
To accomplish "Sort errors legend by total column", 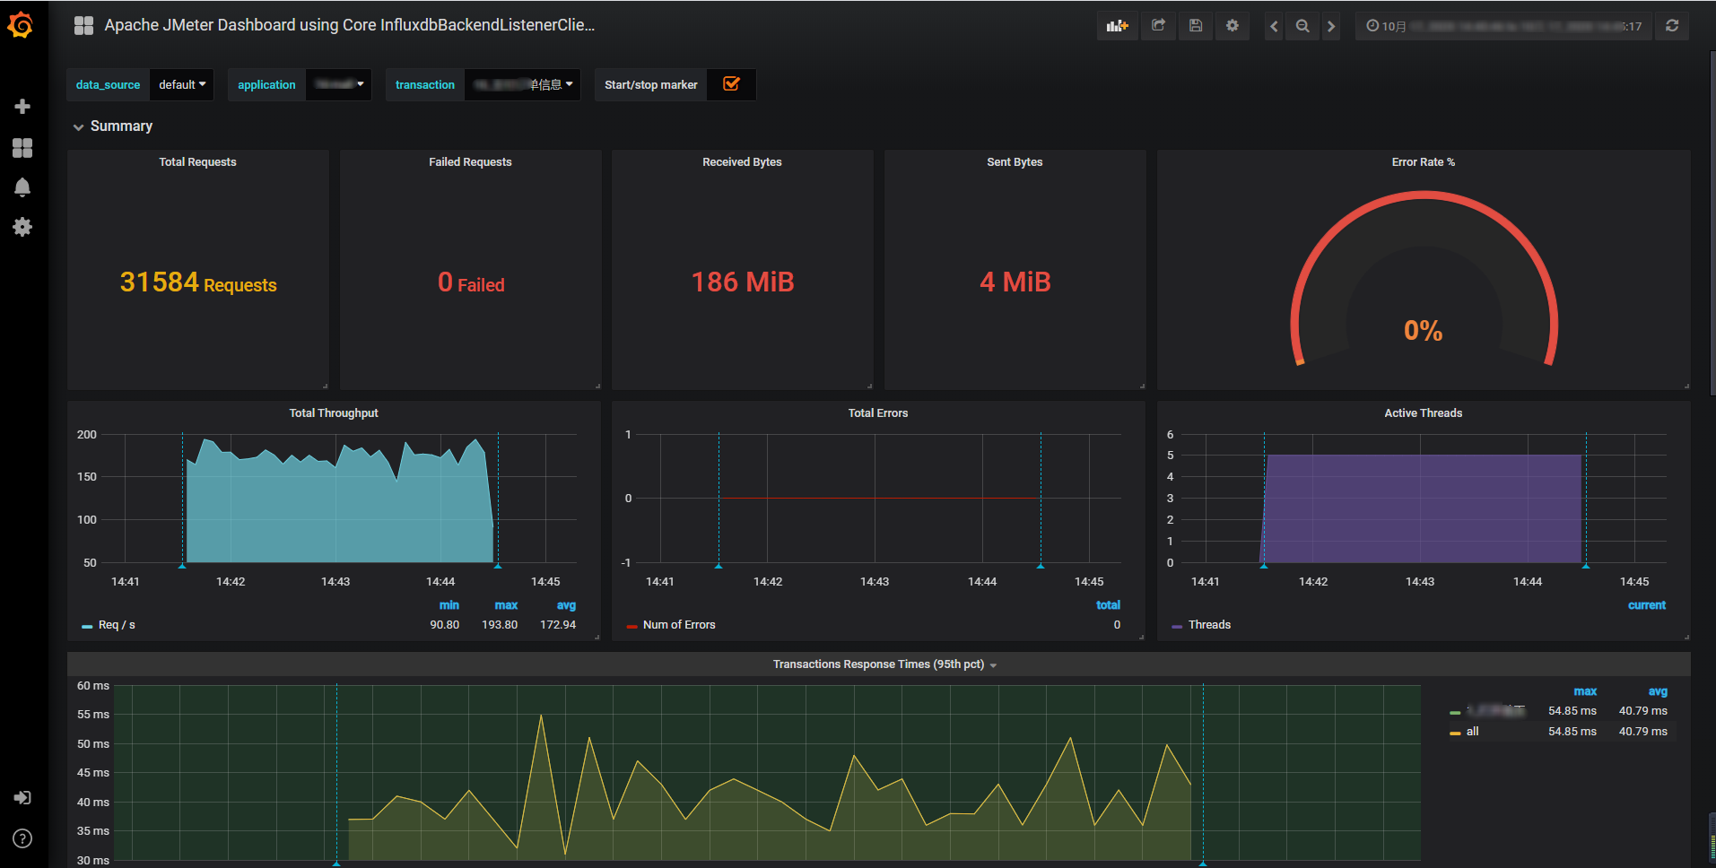I will click(1108, 605).
